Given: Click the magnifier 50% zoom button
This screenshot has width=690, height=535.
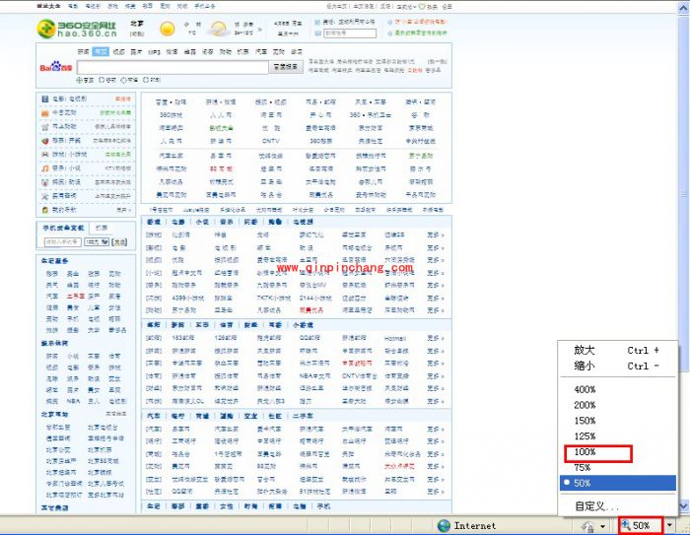Looking at the screenshot, I should coord(636,526).
